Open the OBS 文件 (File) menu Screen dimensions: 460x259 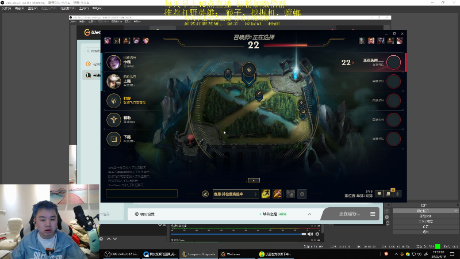click(x=6, y=8)
